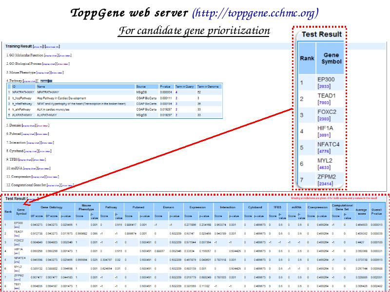Display Chart for 10. miRNA

click(x=30, y=168)
